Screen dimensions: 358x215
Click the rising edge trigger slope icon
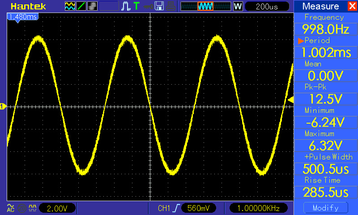click(177, 208)
